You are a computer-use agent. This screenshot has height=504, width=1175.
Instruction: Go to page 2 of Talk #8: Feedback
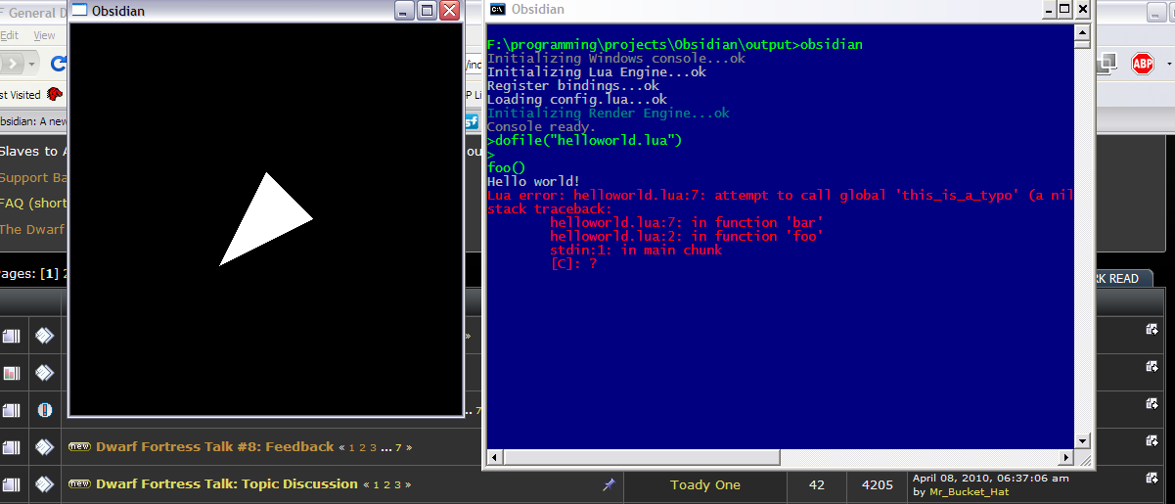pos(361,447)
